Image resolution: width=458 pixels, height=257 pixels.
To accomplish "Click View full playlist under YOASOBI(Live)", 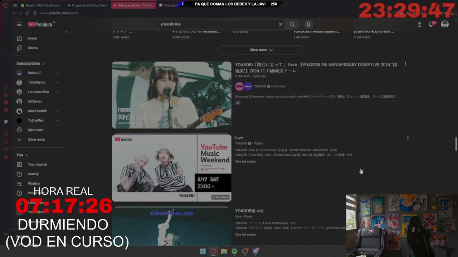I will coord(245,235).
